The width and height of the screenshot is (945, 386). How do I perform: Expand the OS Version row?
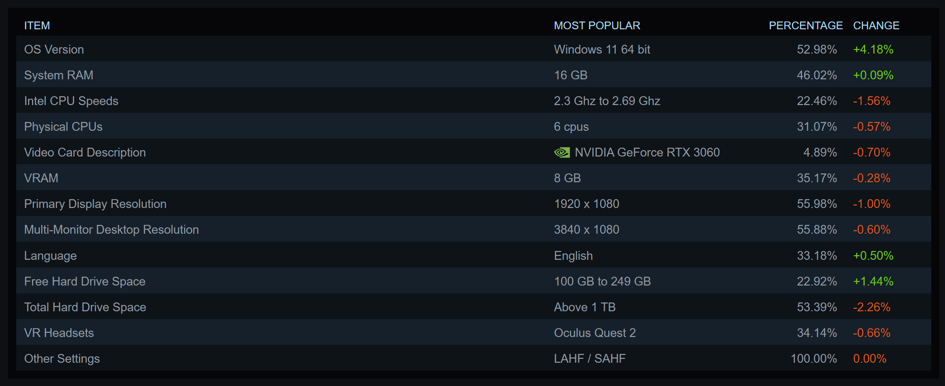[x=54, y=50]
